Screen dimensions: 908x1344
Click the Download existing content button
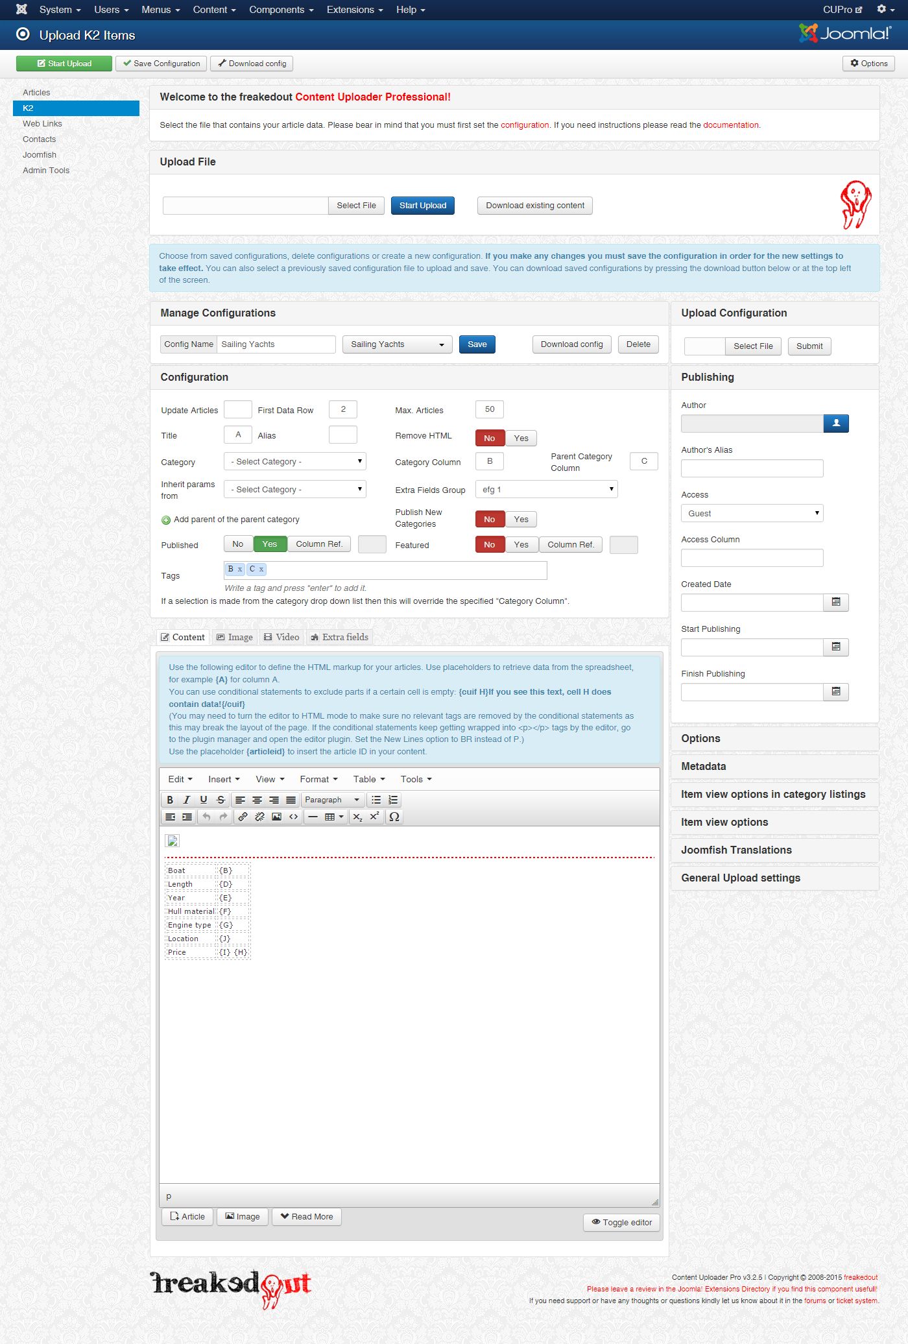click(x=534, y=206)
